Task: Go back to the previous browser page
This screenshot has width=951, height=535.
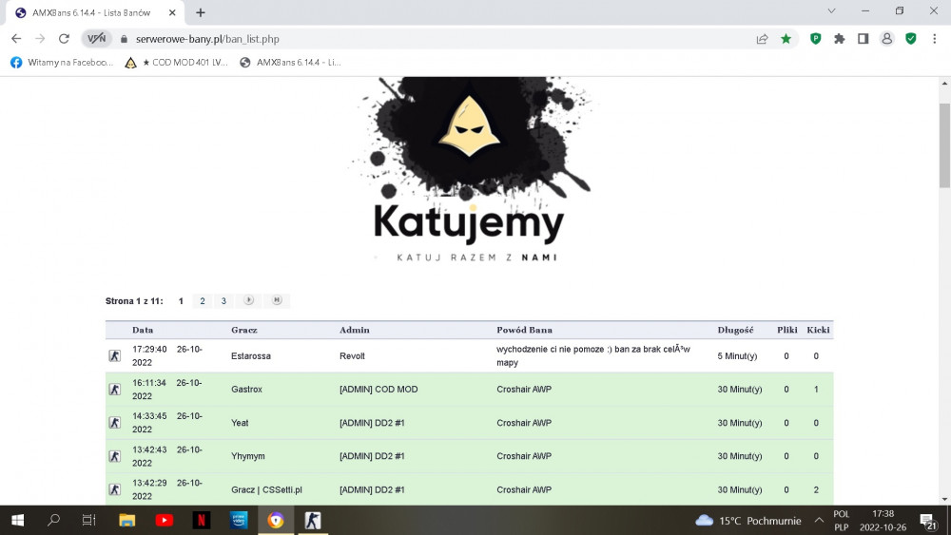Action: pyautogui.click(x=16, y=39)
